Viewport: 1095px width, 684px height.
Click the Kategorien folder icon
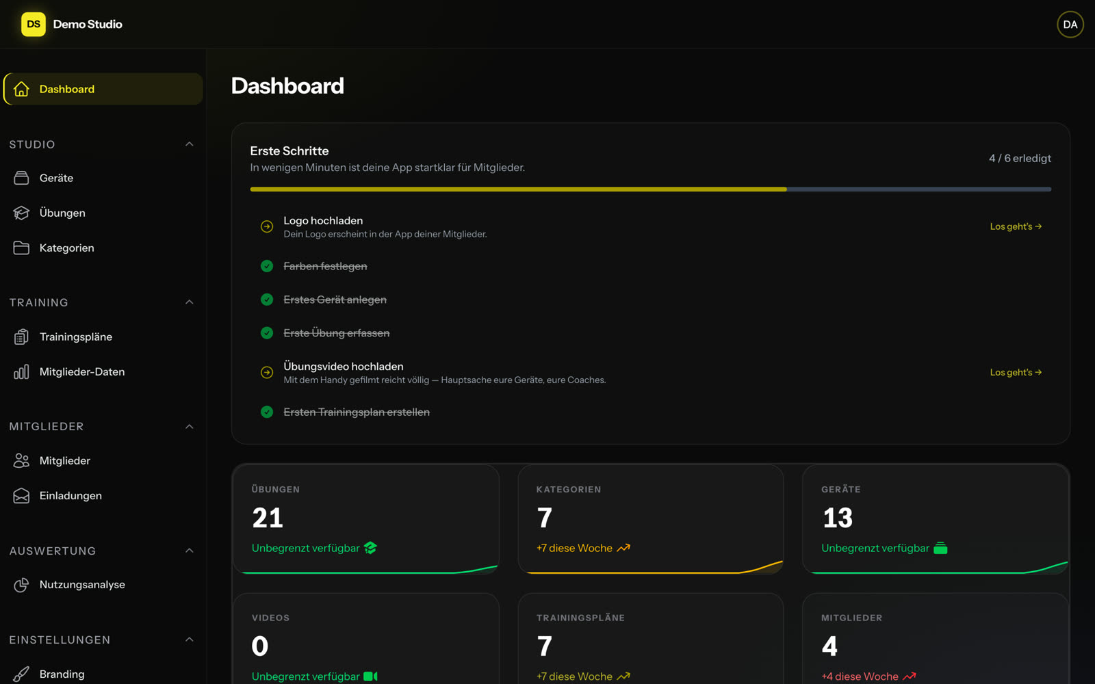(x=21, y=248)
